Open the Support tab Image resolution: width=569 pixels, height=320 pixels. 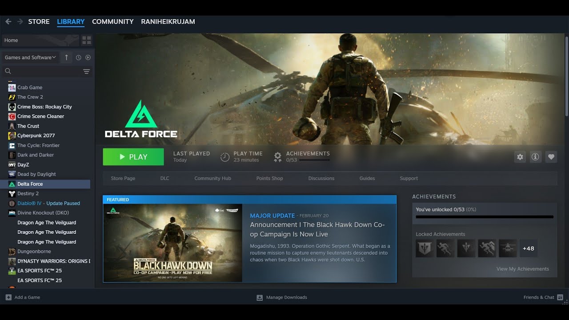pos(409,178)
